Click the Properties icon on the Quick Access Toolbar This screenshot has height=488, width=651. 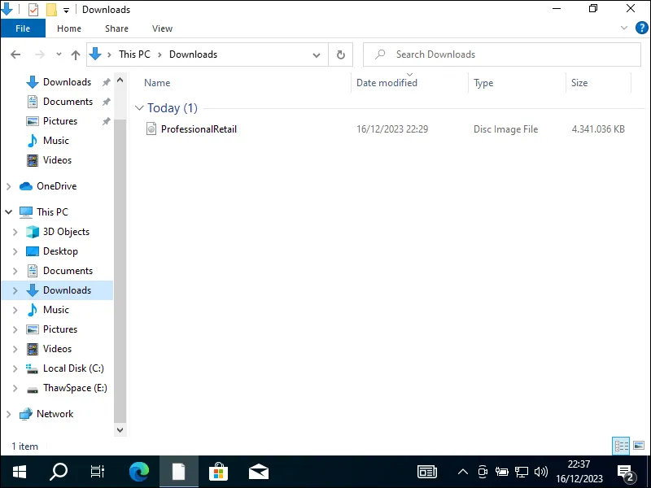tap(33, 9)
